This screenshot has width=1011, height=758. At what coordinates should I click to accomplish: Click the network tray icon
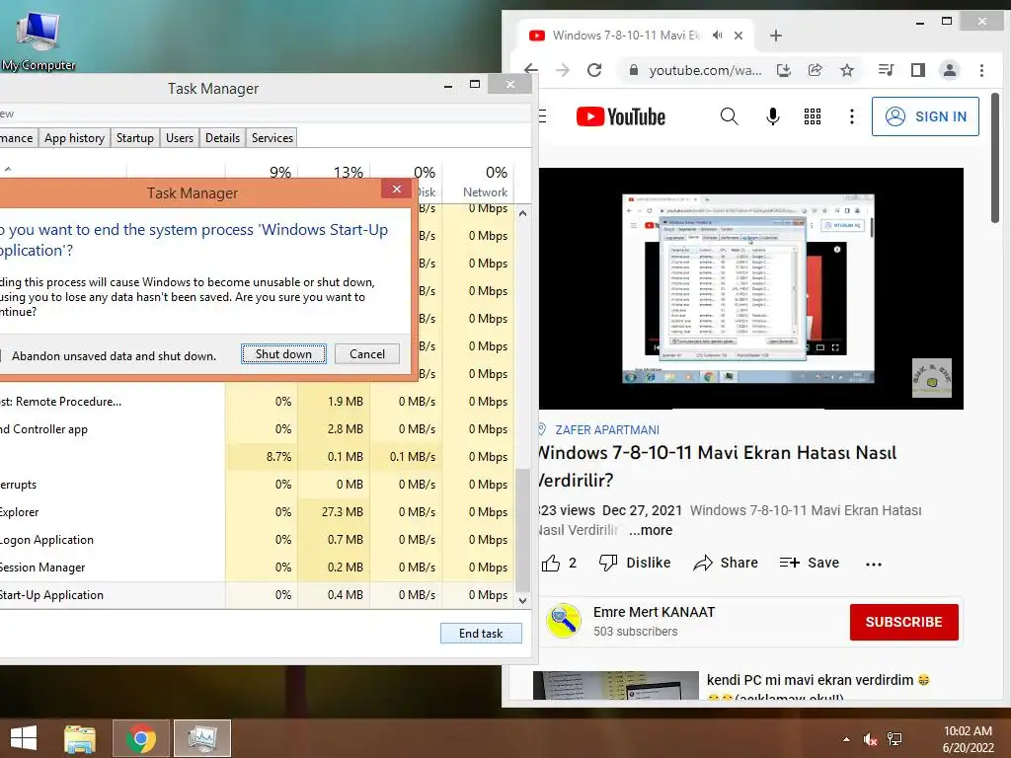[894, 739]
